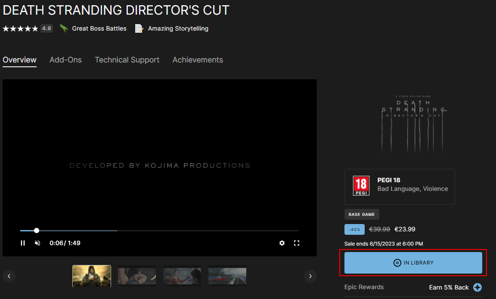496x299 pixels.
Task: Click the Great Boss Battles label
Action: pos(99,28)
